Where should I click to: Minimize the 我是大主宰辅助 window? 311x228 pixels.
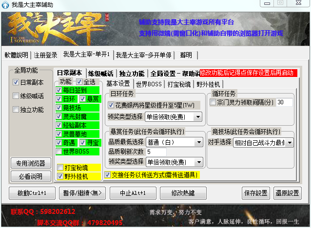(x=267, y=3)
